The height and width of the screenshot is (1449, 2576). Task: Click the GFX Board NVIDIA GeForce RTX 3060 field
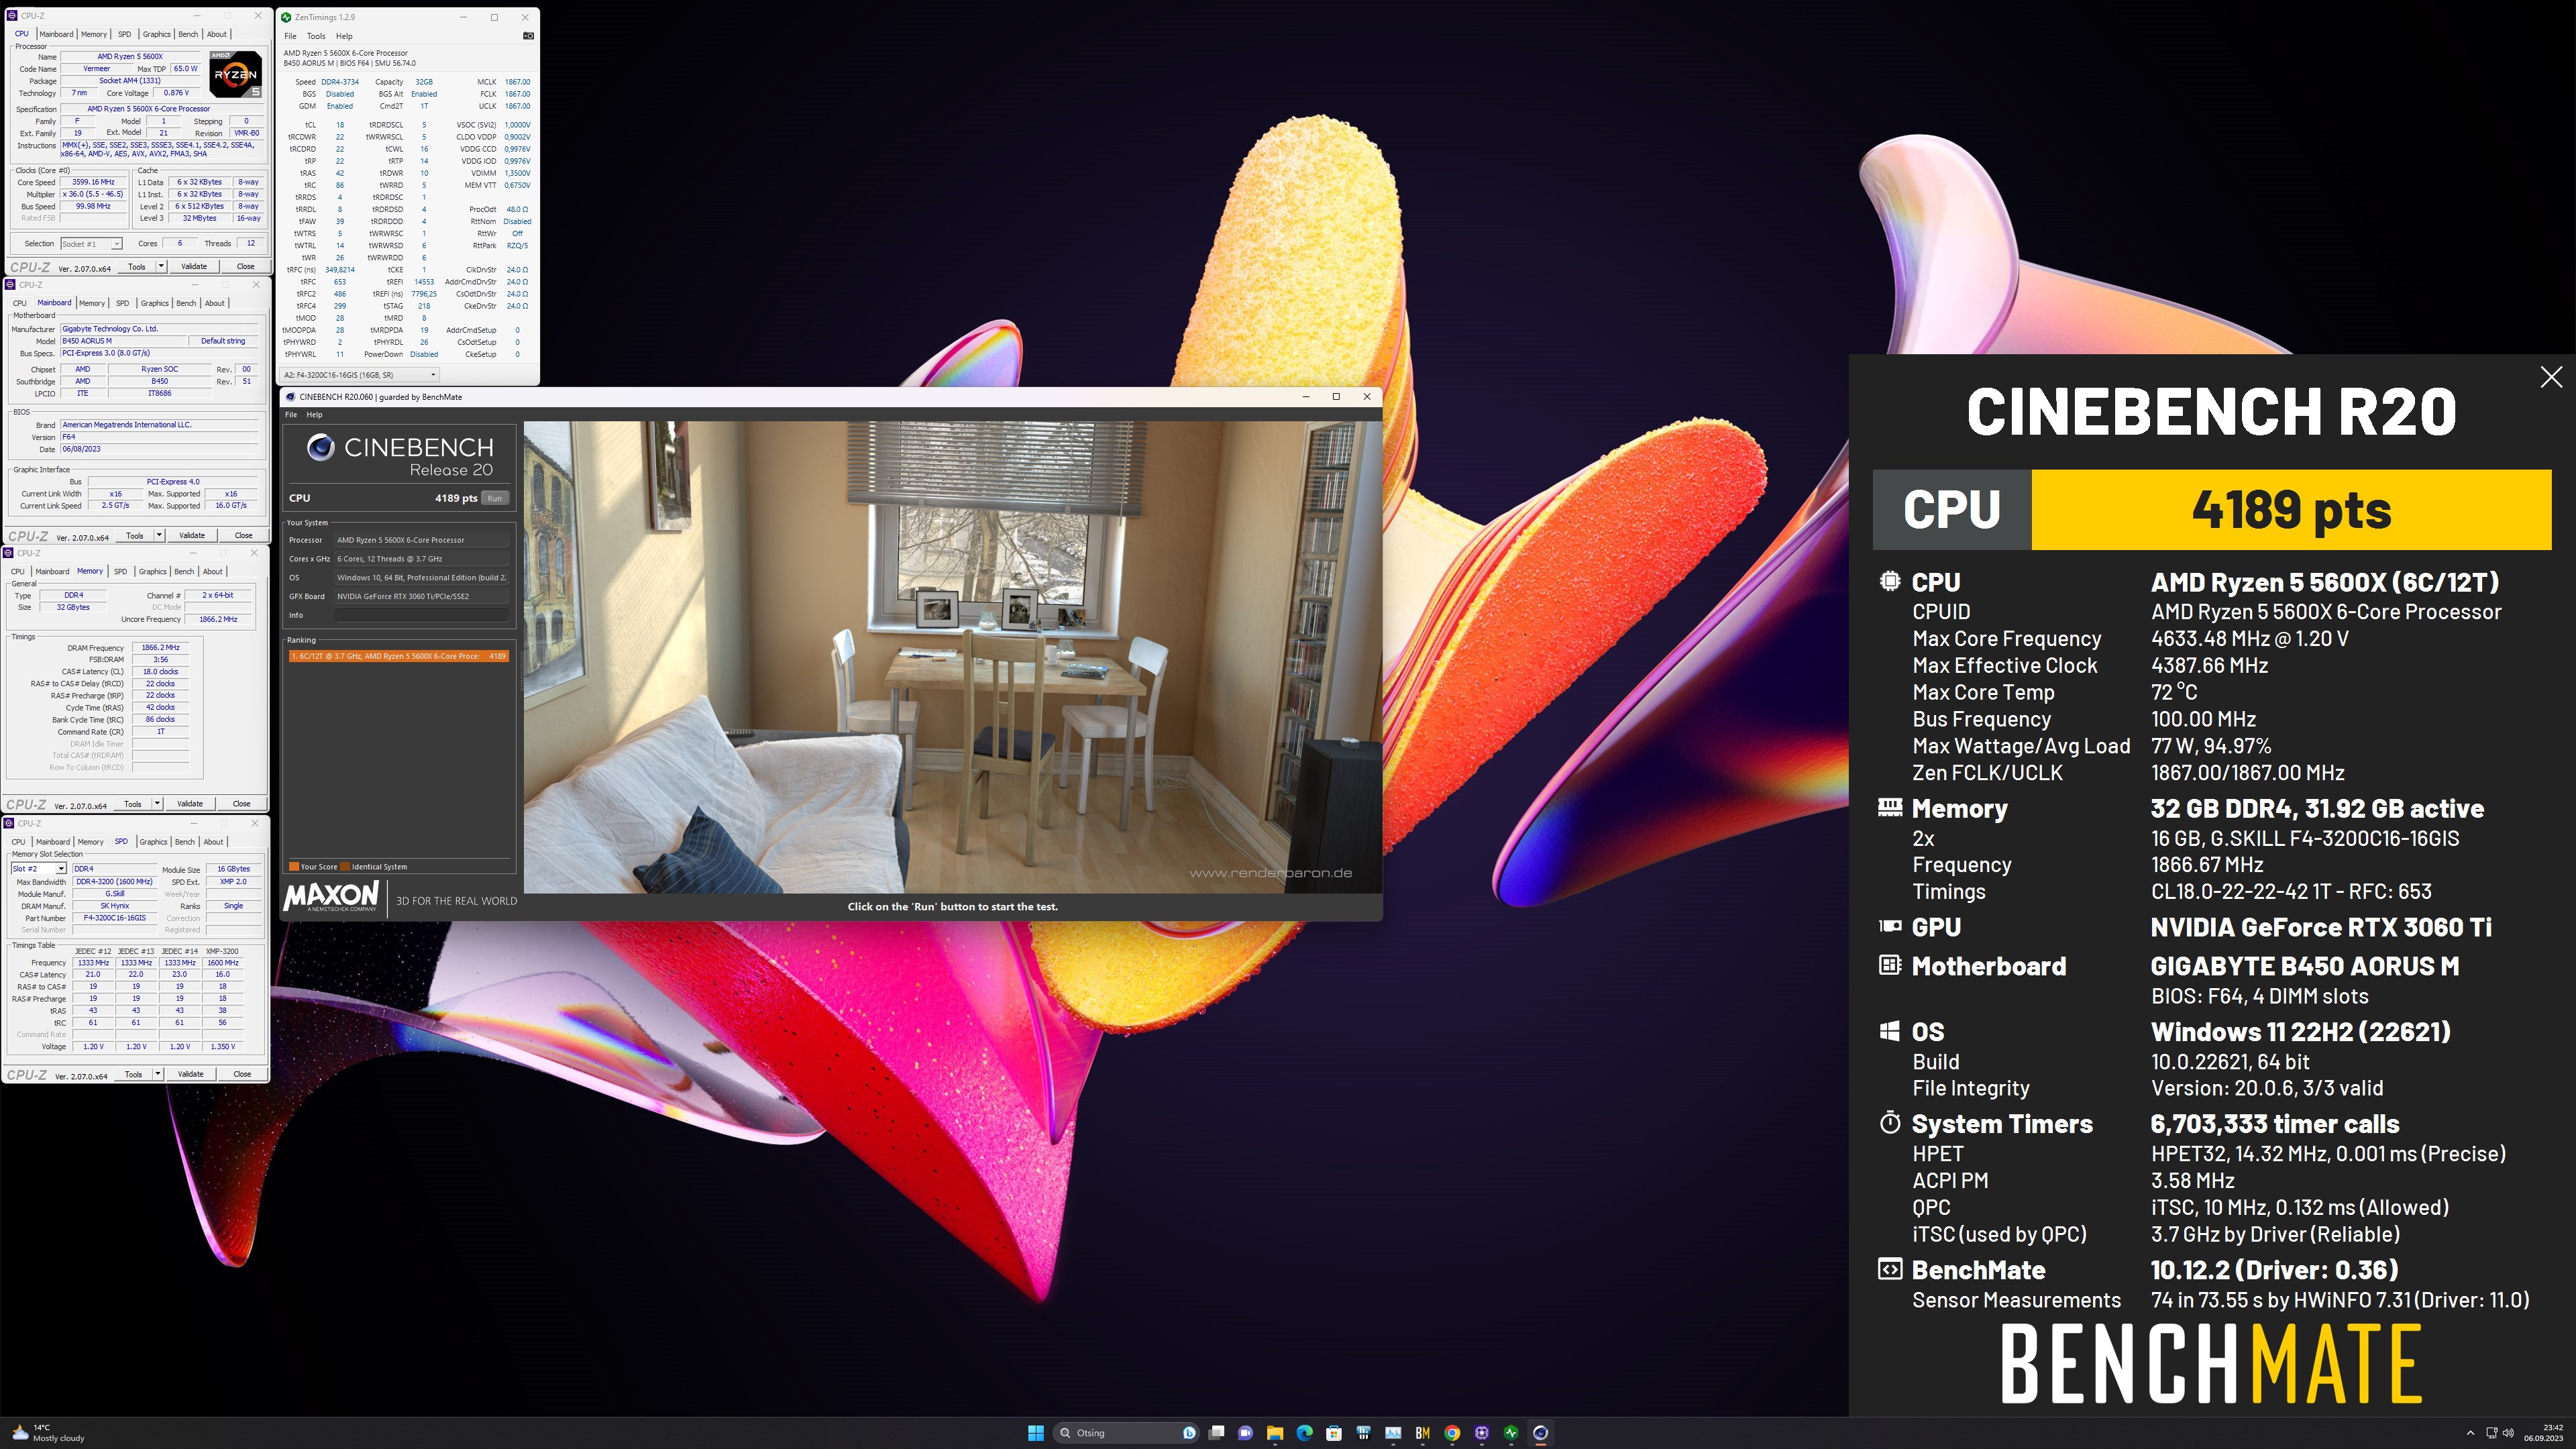[x=421, y=596]
